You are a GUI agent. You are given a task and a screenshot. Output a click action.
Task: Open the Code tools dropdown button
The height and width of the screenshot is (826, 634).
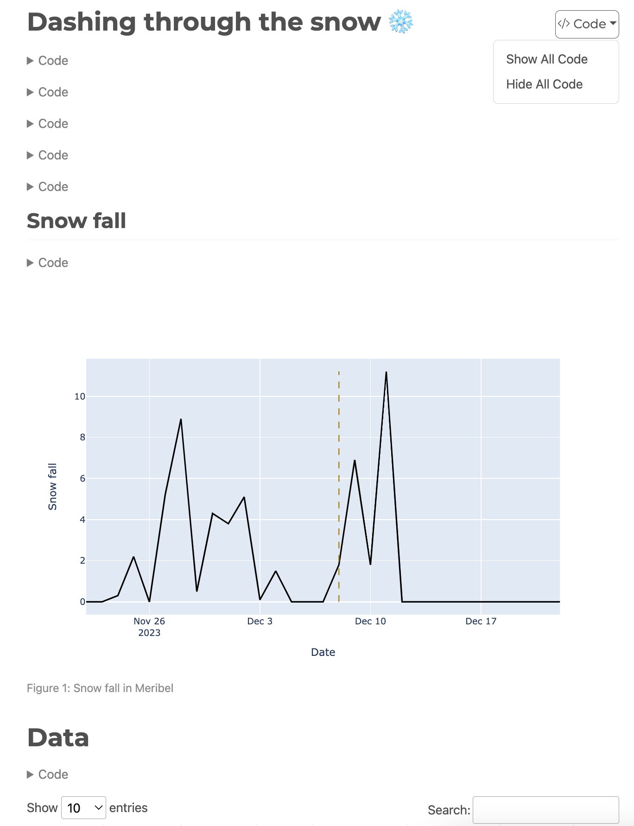tap(587, 24)
